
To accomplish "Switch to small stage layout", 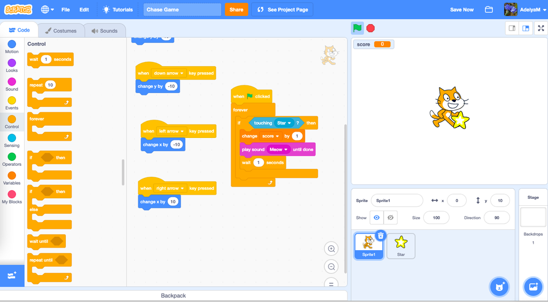I will [512, 28].
